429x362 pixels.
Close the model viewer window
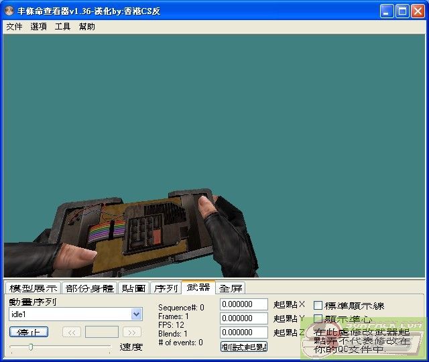pos(418,11)
